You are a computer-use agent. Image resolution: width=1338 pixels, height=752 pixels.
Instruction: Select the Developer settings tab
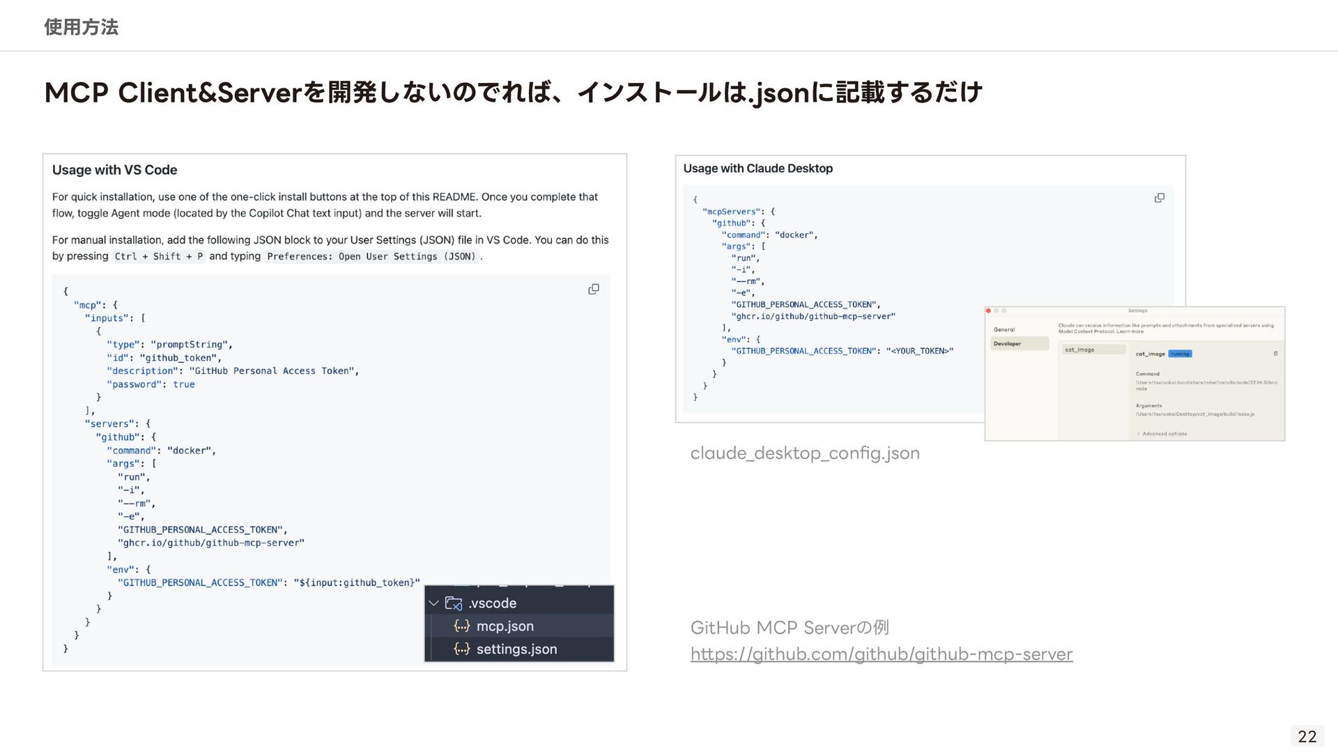(x=1008, y=343)
